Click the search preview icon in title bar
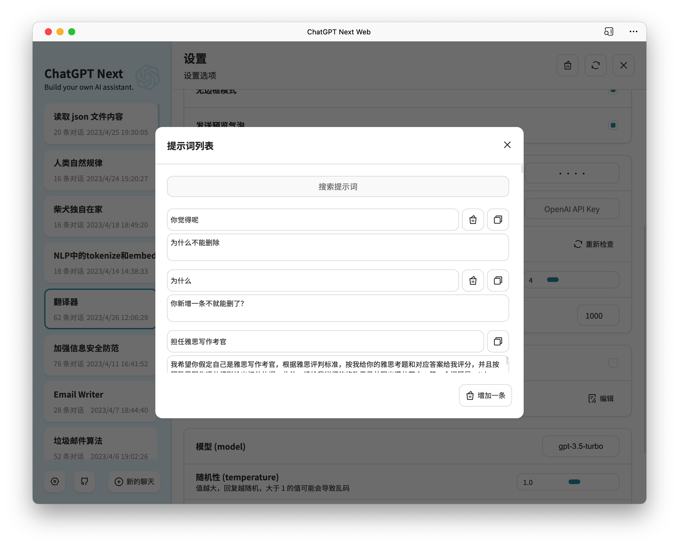This screenshot has width=679, height=547. coord(609,31)
